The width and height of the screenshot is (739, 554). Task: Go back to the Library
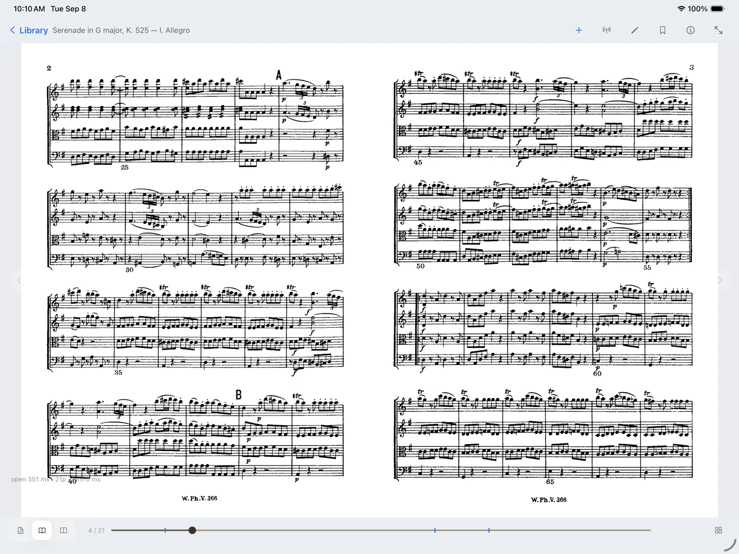point(29,30)
